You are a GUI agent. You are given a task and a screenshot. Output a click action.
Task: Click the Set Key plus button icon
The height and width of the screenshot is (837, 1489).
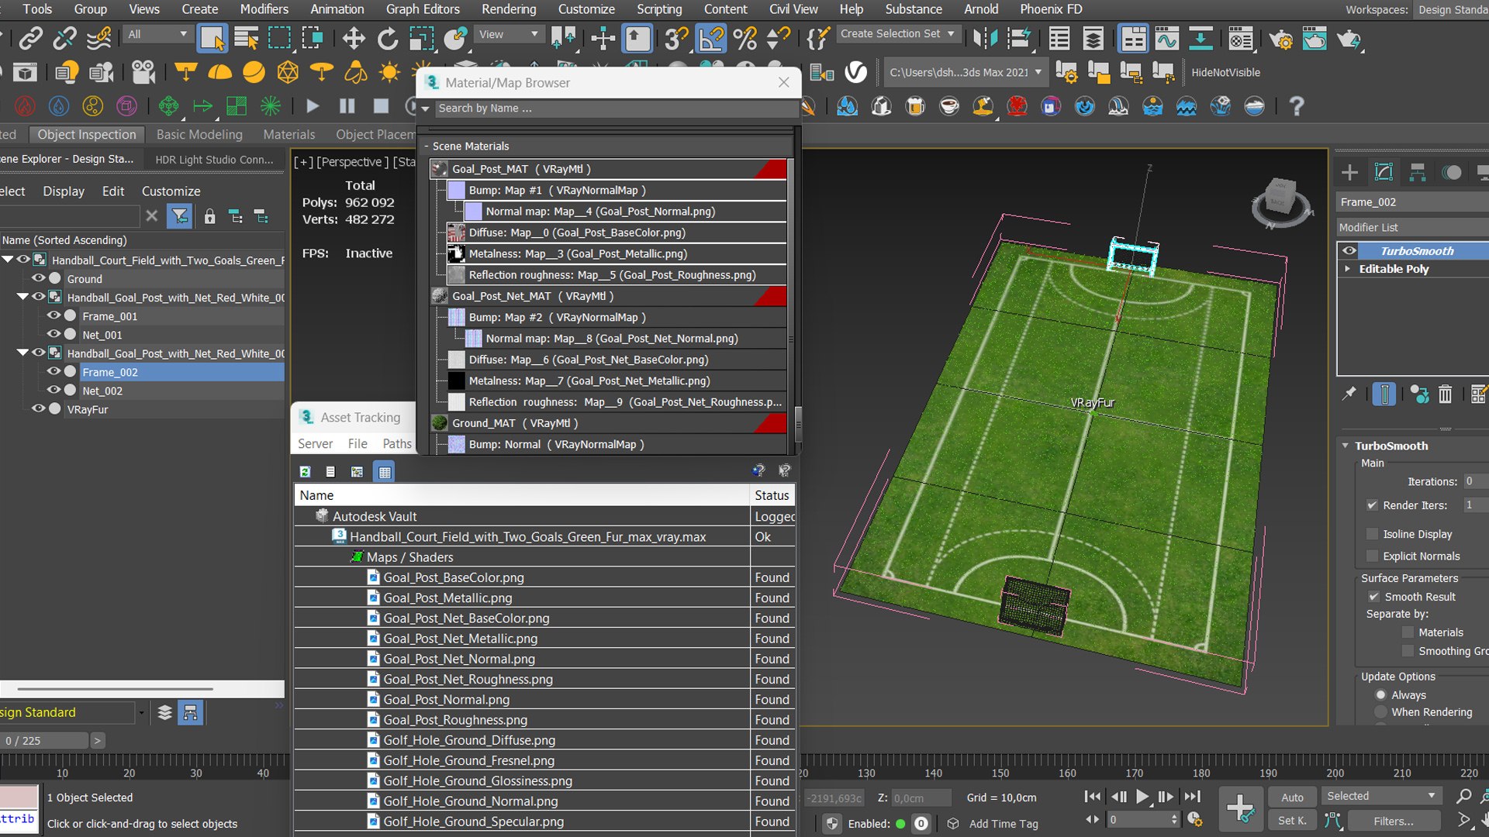click(1240, 808)
